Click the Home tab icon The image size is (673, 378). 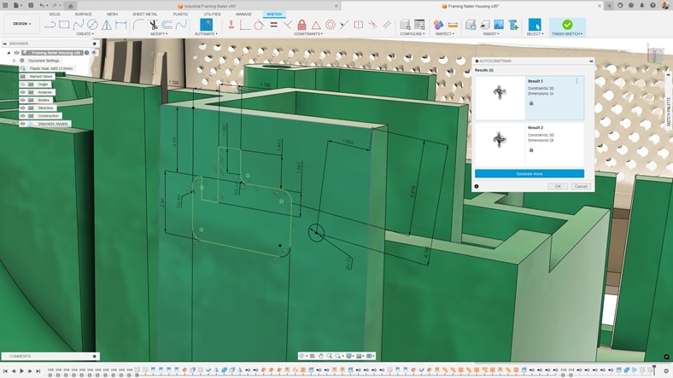point(71,6)
